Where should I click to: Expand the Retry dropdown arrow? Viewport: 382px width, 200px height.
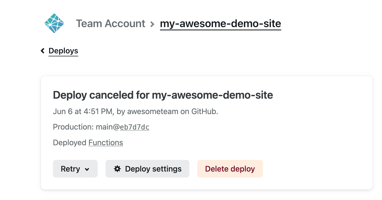(87, 169)
